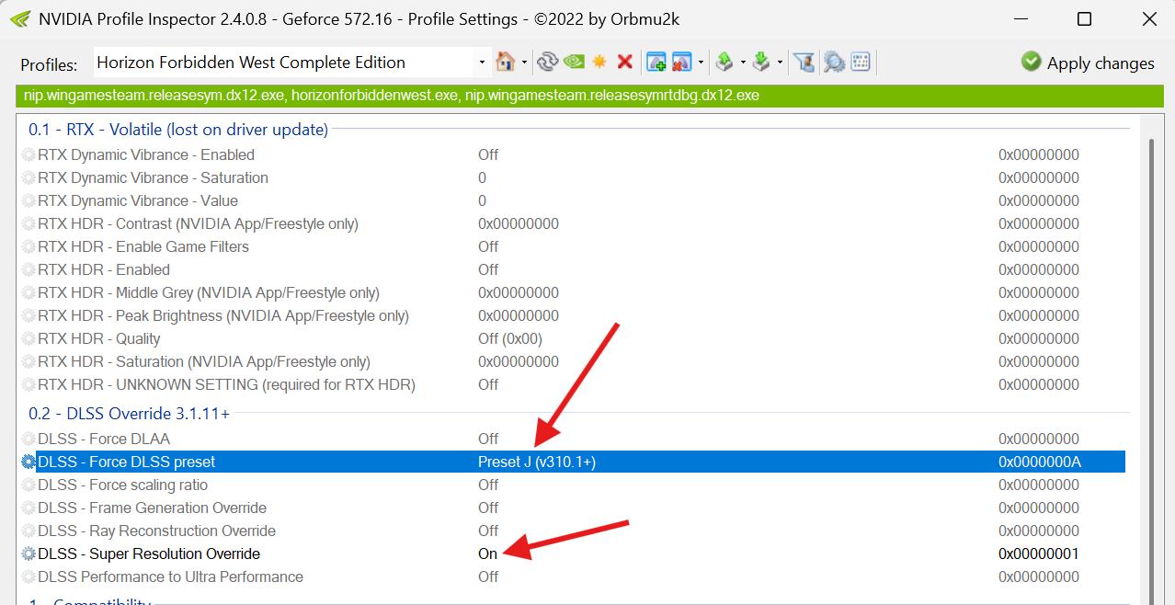Click gear icon of RTX Dynamic Vibrance - Enabled
The width and height of the screenshot is (1175, 605).
pyautogui.click(x=29, y=154)
